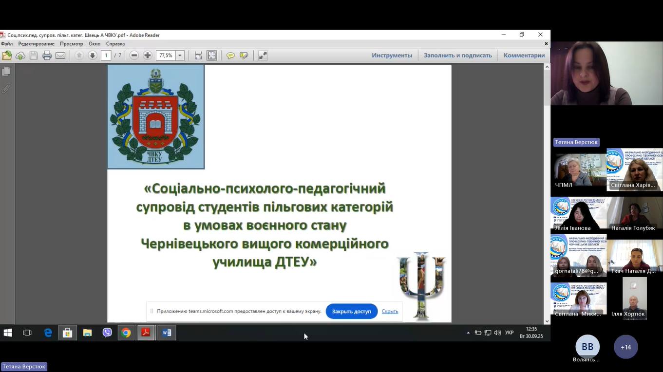Screen dimensions: 663x372
Task: Go to next page with down arrow
Action: (92, 56)
